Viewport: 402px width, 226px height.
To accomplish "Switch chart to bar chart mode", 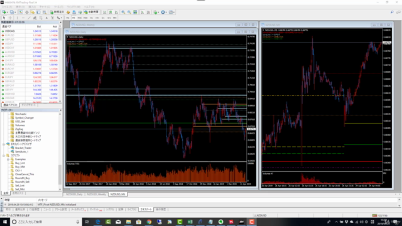I will [x=105, y=12].
